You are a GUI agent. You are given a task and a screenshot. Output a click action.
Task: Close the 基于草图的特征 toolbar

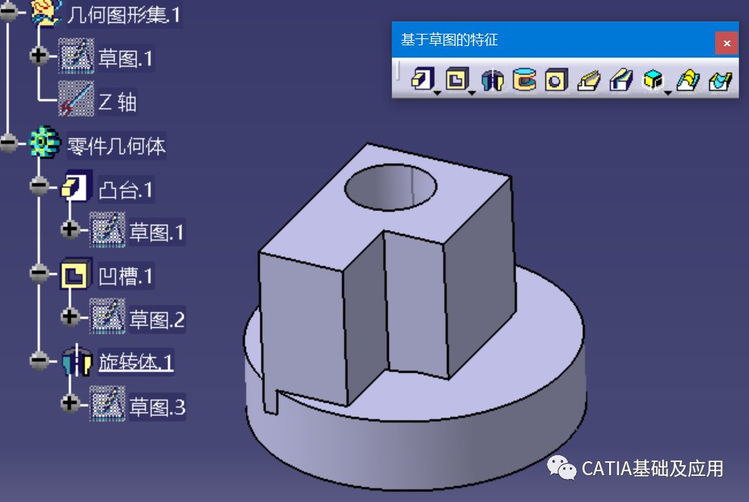pos(727,43)
